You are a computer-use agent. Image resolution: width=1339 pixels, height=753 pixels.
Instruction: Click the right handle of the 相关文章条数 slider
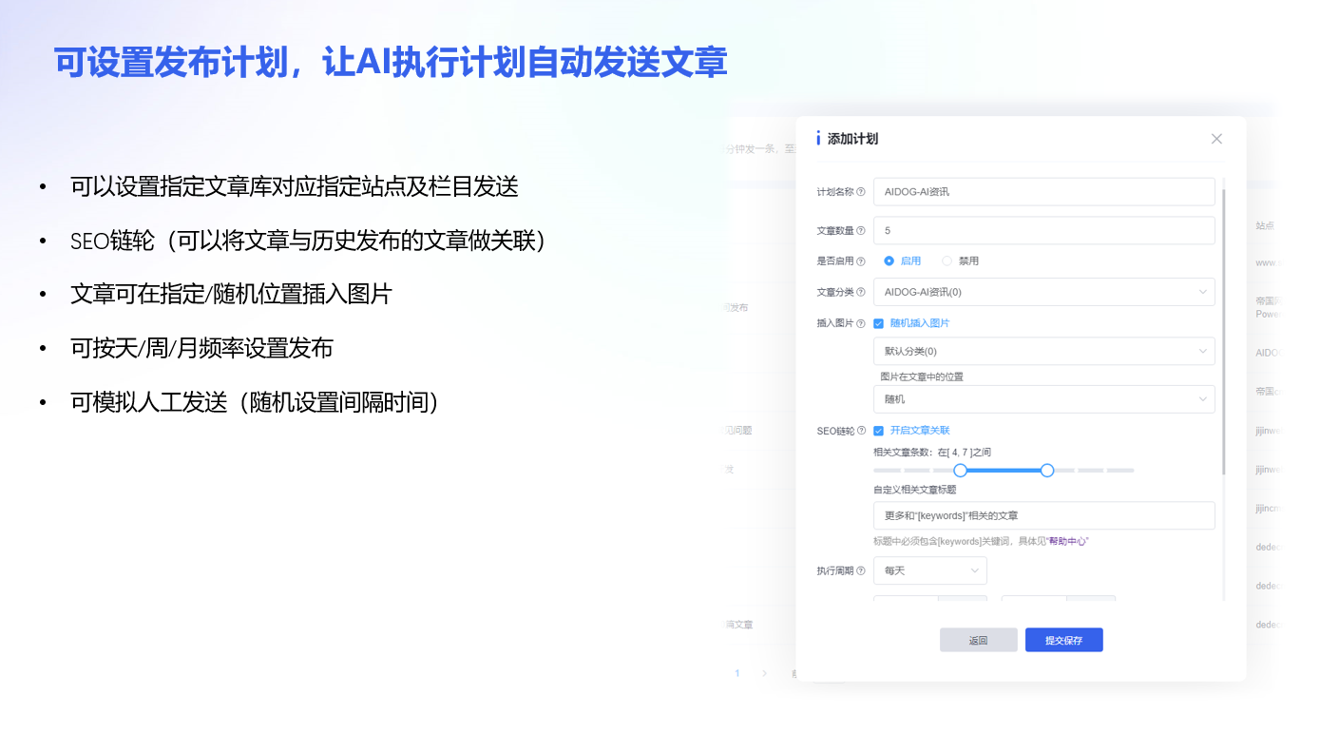(1047, 471)
